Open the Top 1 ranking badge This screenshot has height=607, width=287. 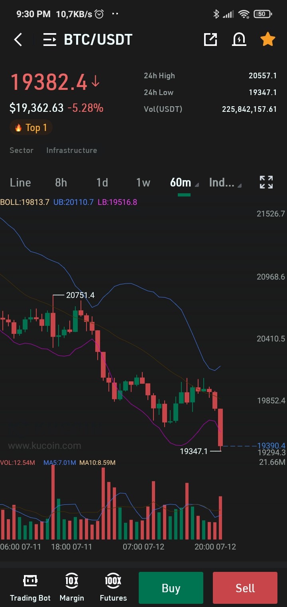coord(31,127)
